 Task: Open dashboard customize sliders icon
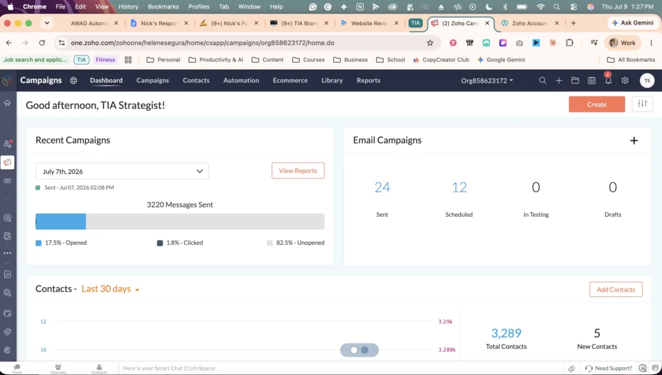click(642, 104)
